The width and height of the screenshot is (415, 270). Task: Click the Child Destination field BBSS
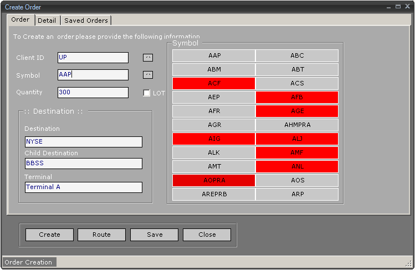point(83,164)
